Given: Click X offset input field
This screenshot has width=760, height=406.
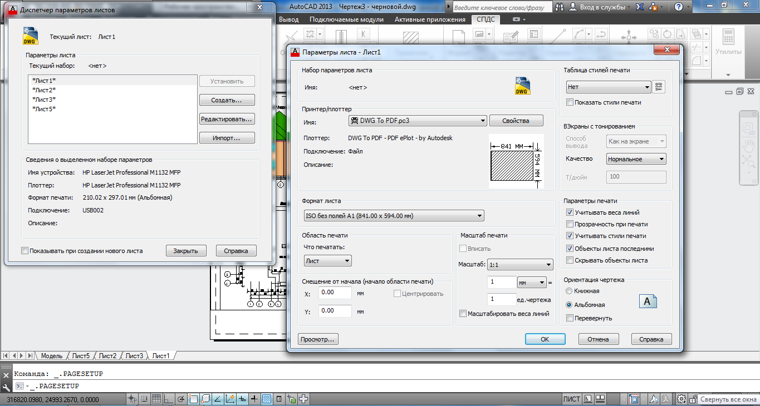Looking at the screenshot, I should [x=335, y=293].
